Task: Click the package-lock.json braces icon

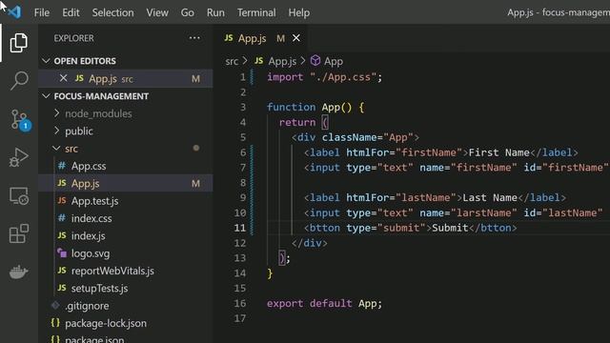Action: [x=55, y=322]
